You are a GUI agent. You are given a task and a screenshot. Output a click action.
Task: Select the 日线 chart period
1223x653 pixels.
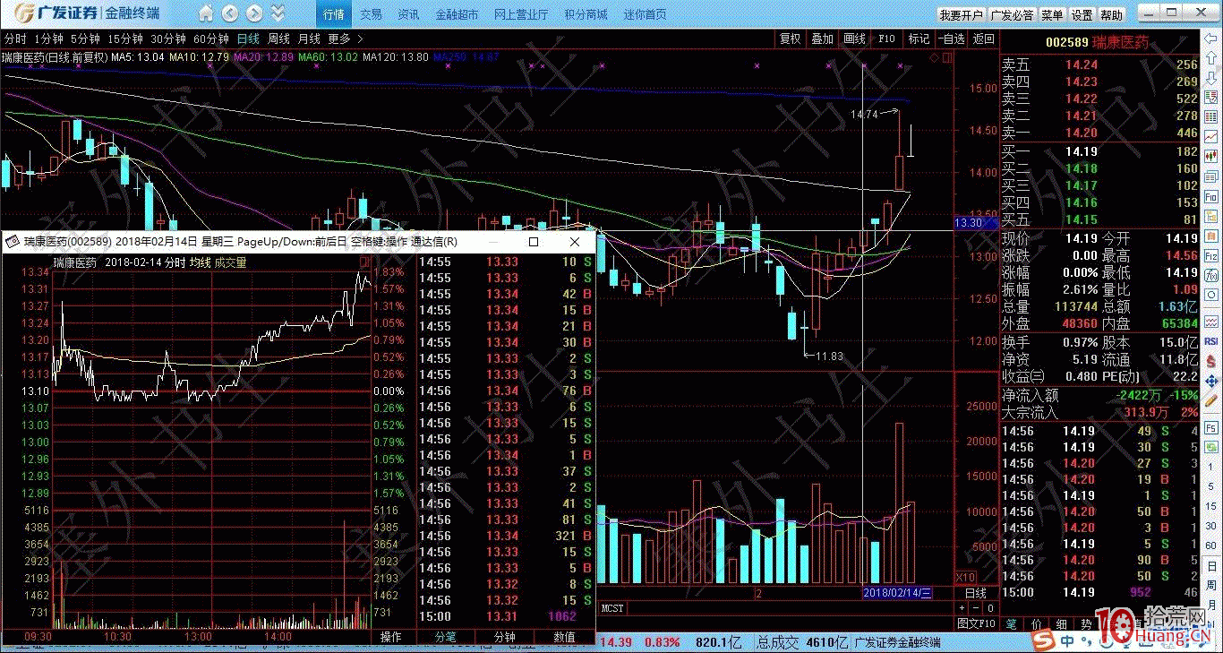pos(248,39)
